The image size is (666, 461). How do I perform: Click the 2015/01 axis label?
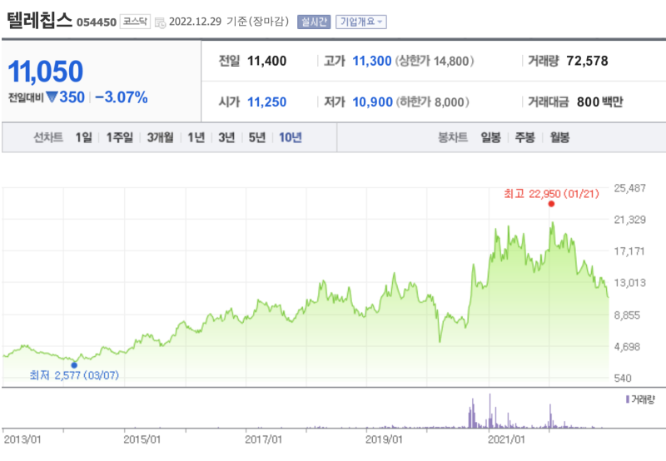pyautogui.click(x=142, y=439)
